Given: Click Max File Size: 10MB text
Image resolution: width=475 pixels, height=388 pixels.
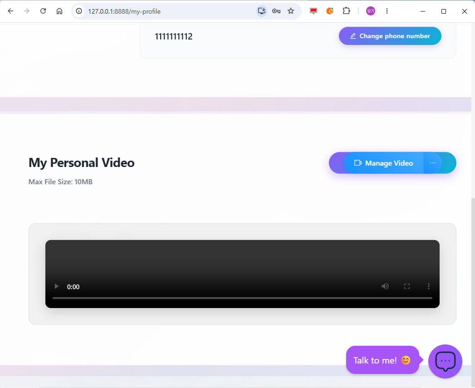Looking at the screenshot, I should pos(61,182).
